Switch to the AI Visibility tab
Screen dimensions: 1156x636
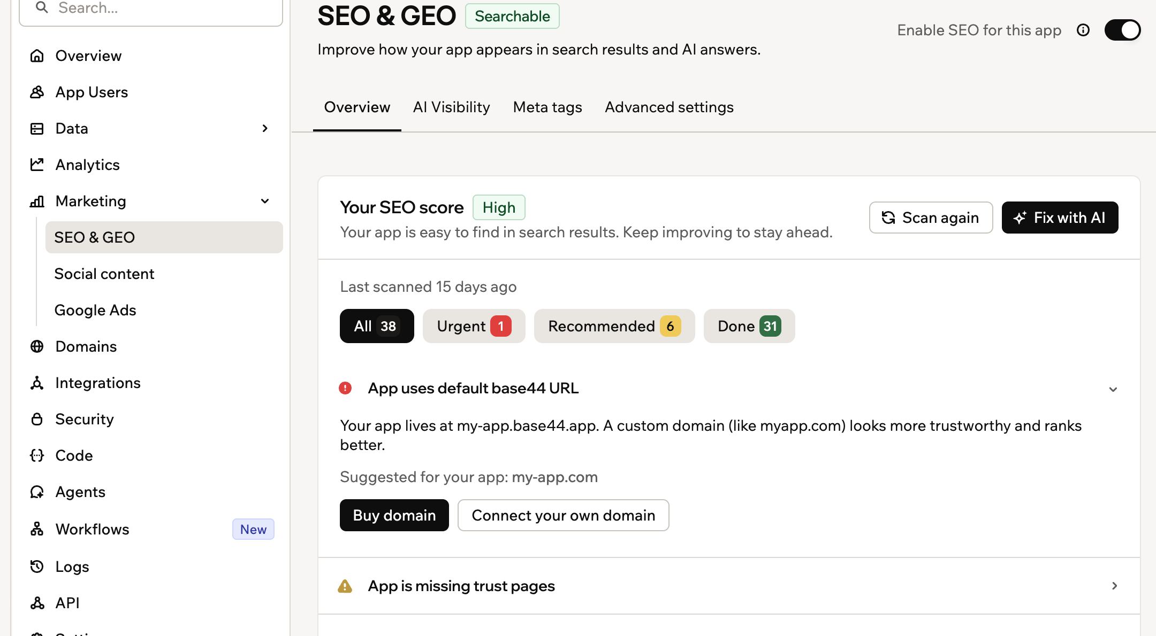coord(451,107)
